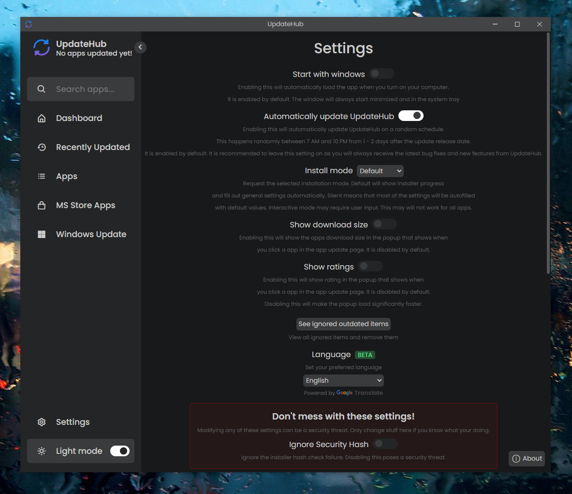The height and width of the screenshot is (494, 572).
Task: Focus the Search apps field
Action: click(81, 89)
